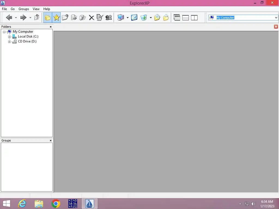Click the blue Desktop toolbar icon
This screenshot has height=209, width=279.
coord(134,17)
